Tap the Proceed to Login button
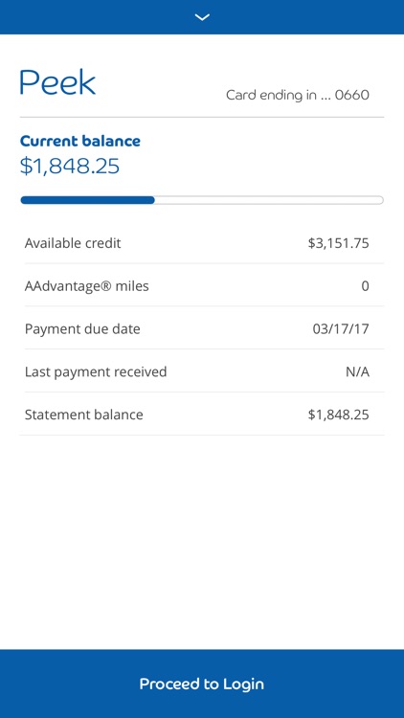Screen dimensions: 404x718 pos(202,684)
